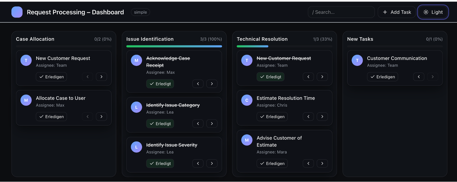The image size is (457, 182).
Task: Focus the Search input field
Action: [x=341, y=12]
